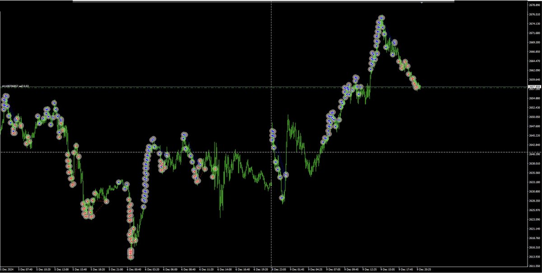Click the 6 Dec 00:40 time label
542x273 pixels.
click(134, 269)
